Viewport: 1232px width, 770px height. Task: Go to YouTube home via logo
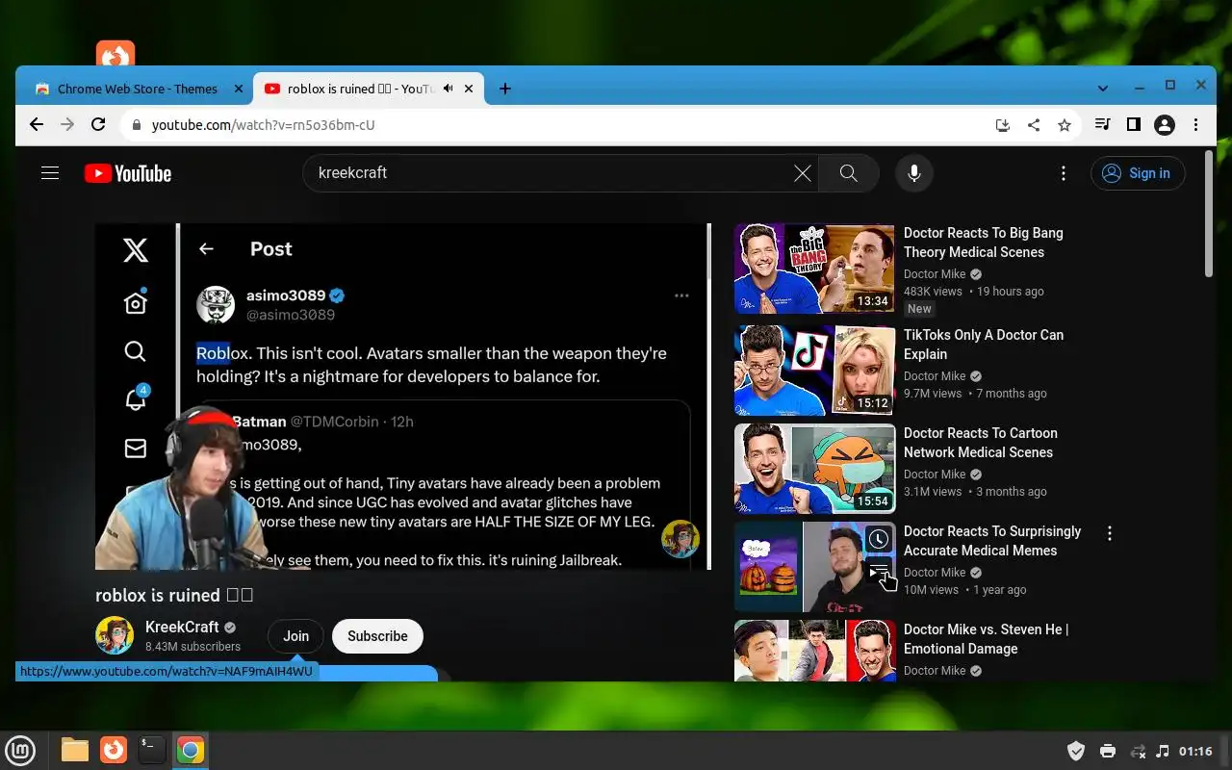tap(127, 173)
